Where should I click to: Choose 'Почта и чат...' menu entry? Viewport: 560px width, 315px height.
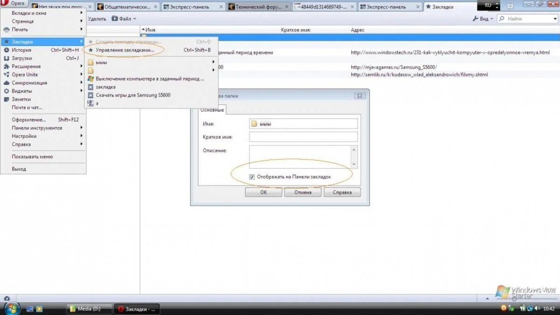point(43,107)
